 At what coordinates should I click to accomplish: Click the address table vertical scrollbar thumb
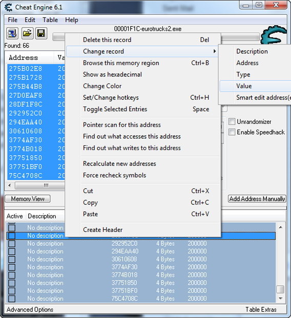click(281, 289)
